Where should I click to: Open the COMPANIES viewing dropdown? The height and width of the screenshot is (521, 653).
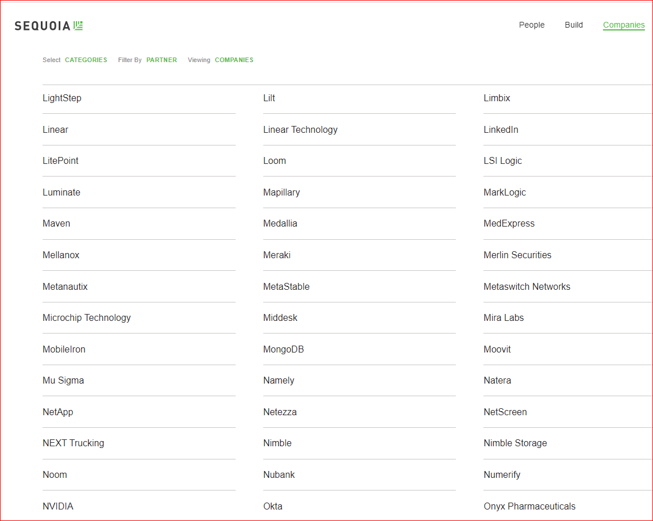pyautogui.click(x=234, y=60)
